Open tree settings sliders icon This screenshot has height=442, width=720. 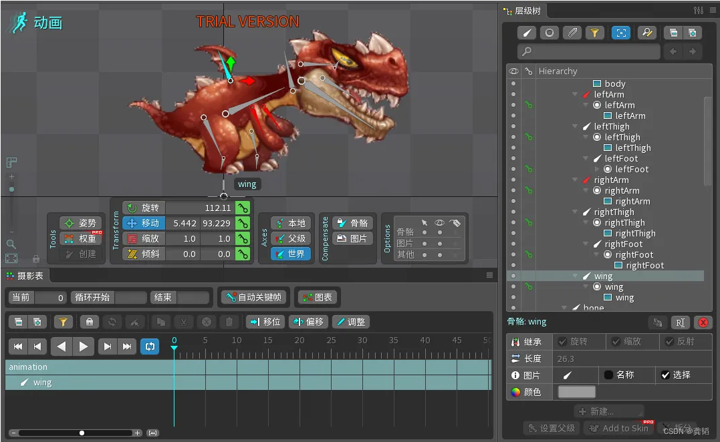click(x=699, y=10)
